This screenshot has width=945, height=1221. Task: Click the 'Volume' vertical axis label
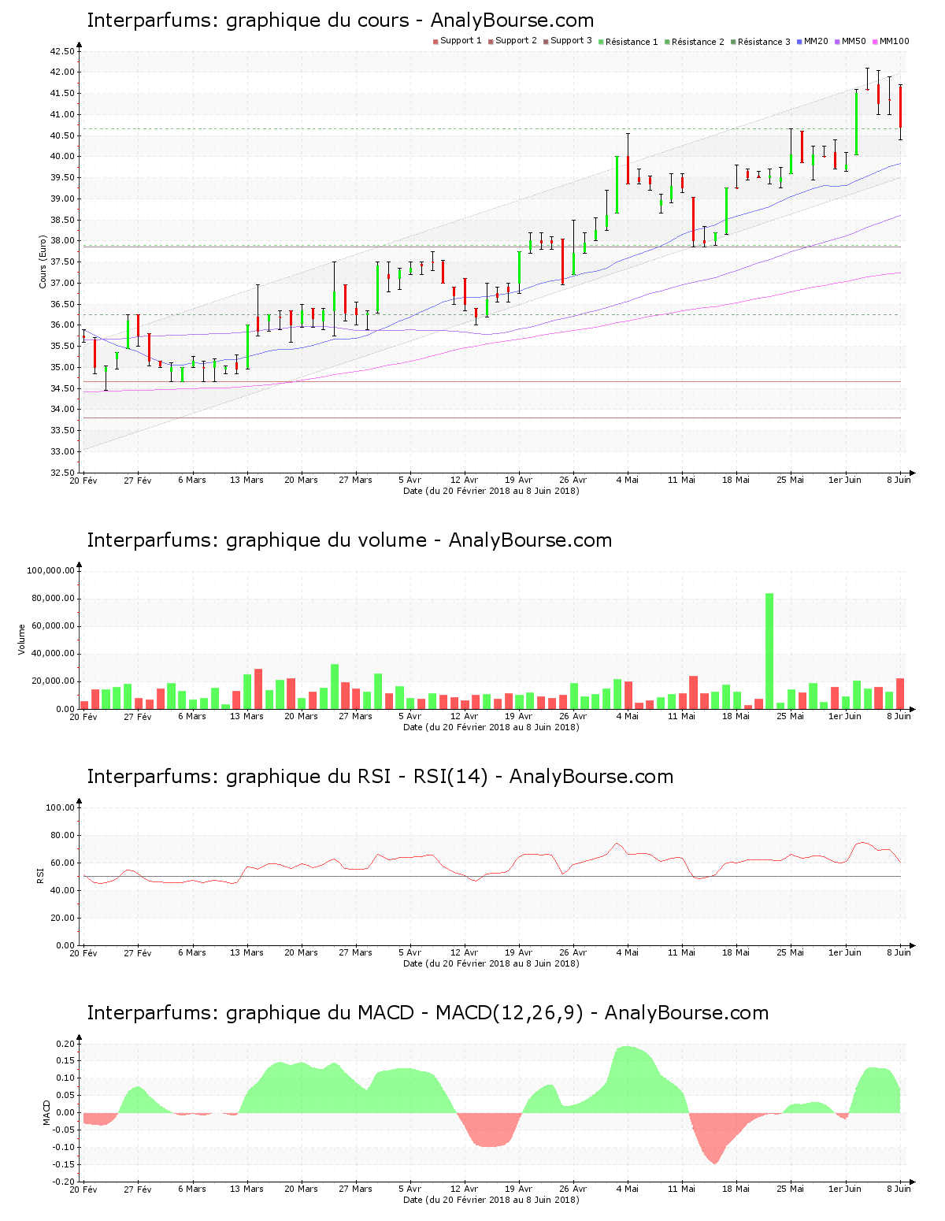coord(22,640)
